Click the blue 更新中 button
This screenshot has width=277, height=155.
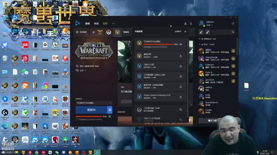(91, 110)
